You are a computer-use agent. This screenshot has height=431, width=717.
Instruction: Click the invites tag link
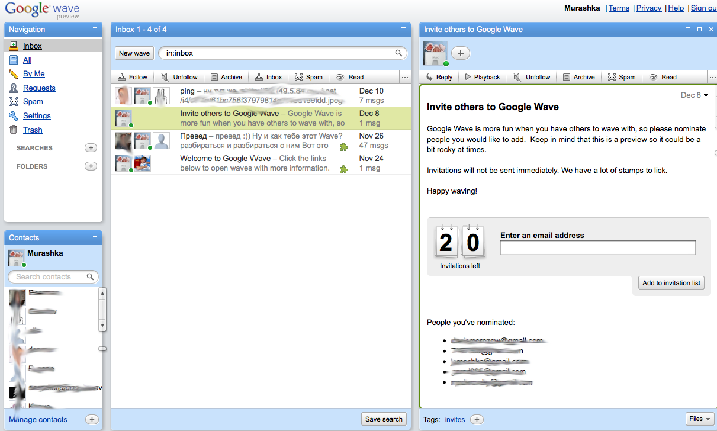click(x=455, y=419)
